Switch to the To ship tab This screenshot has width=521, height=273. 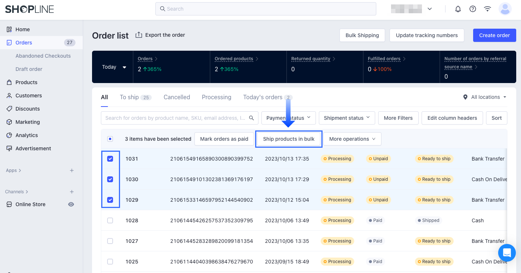pyautogui.click(x=129, y=97)
